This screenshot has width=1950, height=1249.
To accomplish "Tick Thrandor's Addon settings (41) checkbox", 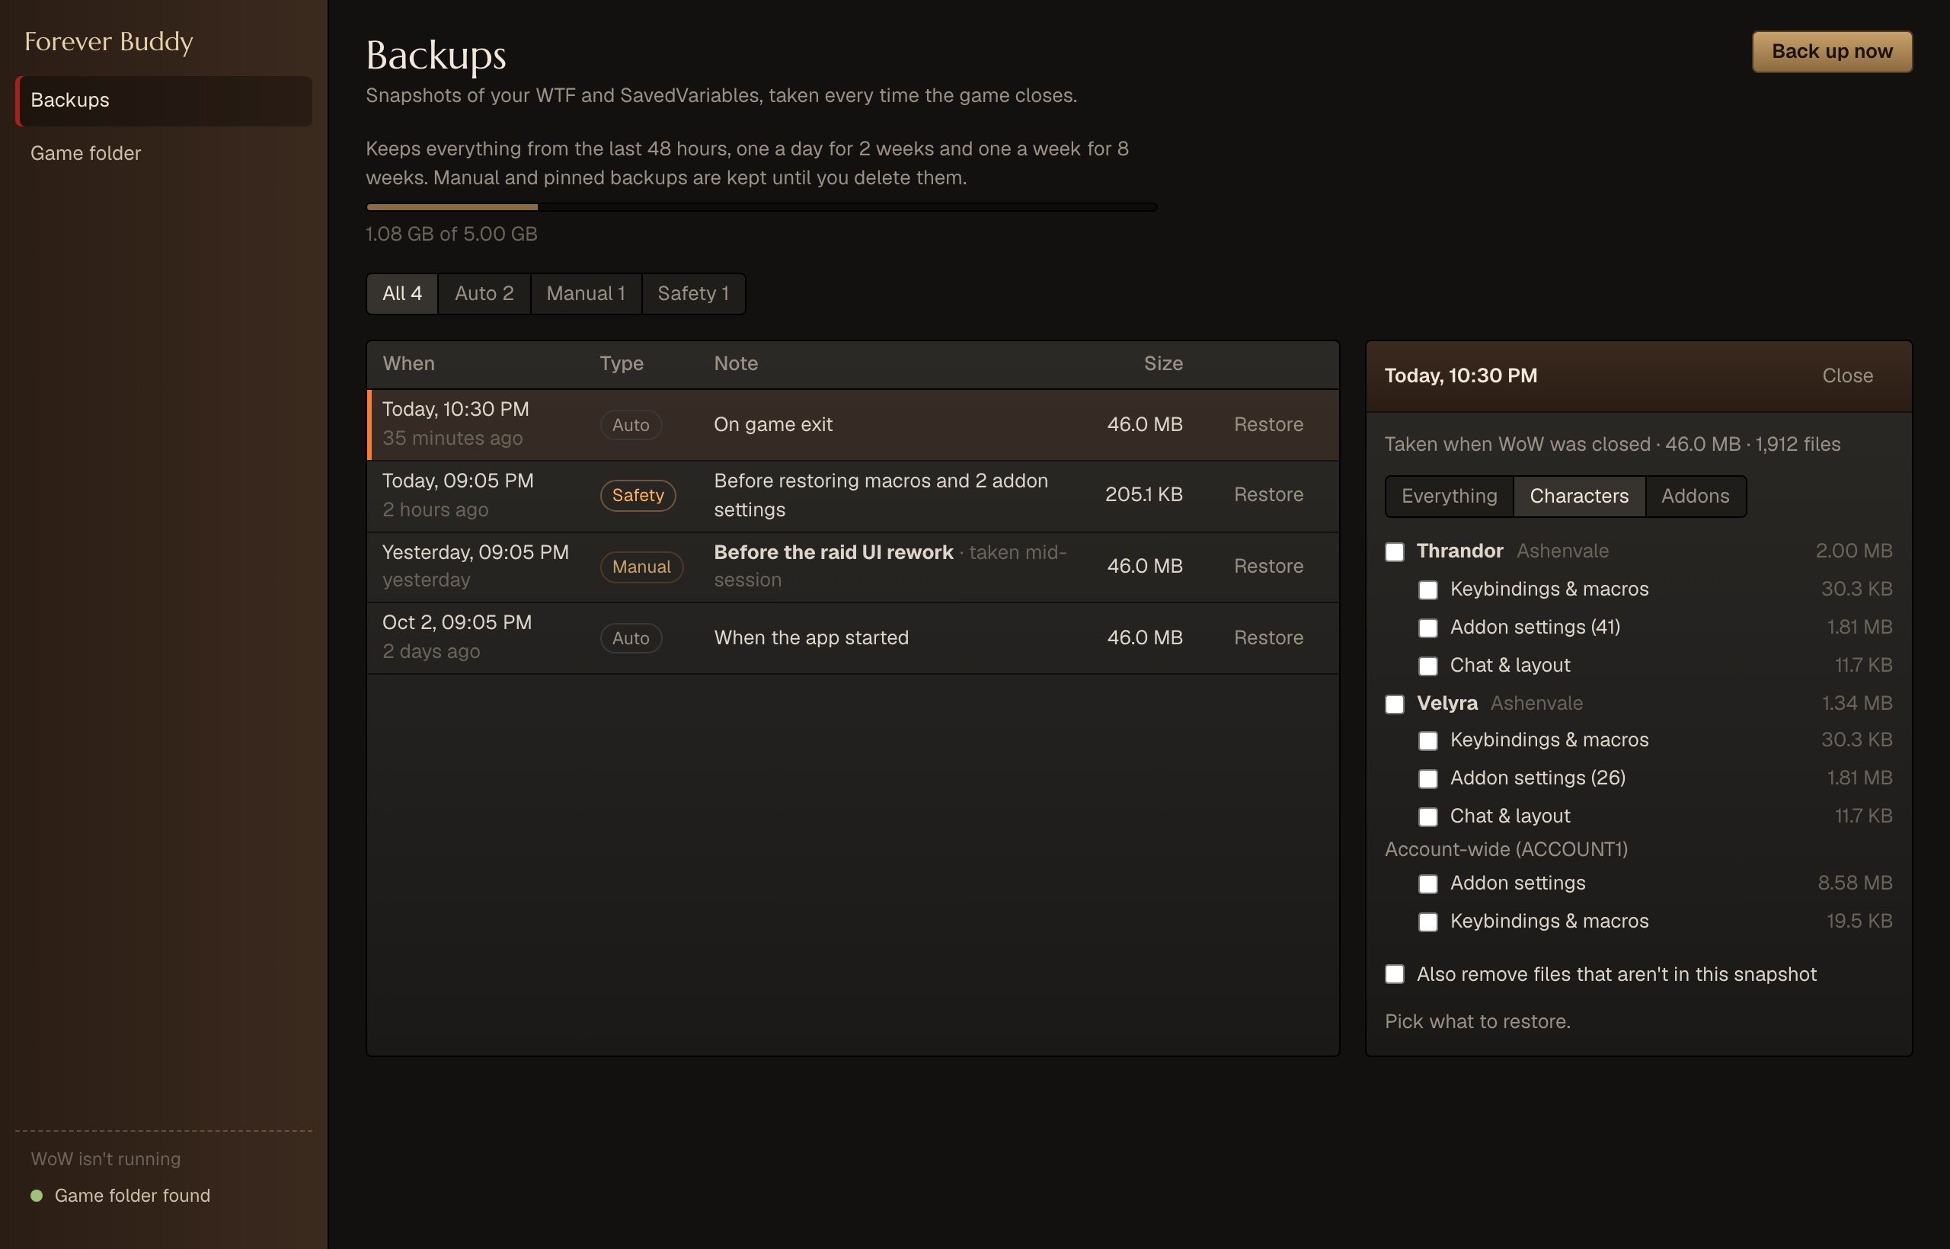I will 1427,628.
